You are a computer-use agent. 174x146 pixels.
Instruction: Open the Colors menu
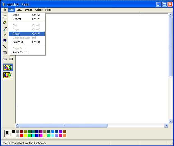(x=39, y=10)
